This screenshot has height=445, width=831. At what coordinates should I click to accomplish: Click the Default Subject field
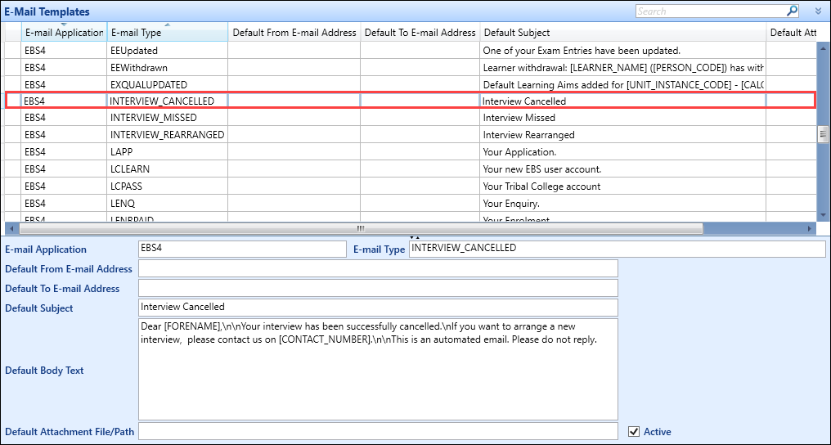pyautogui.click(x=378, y=308)
